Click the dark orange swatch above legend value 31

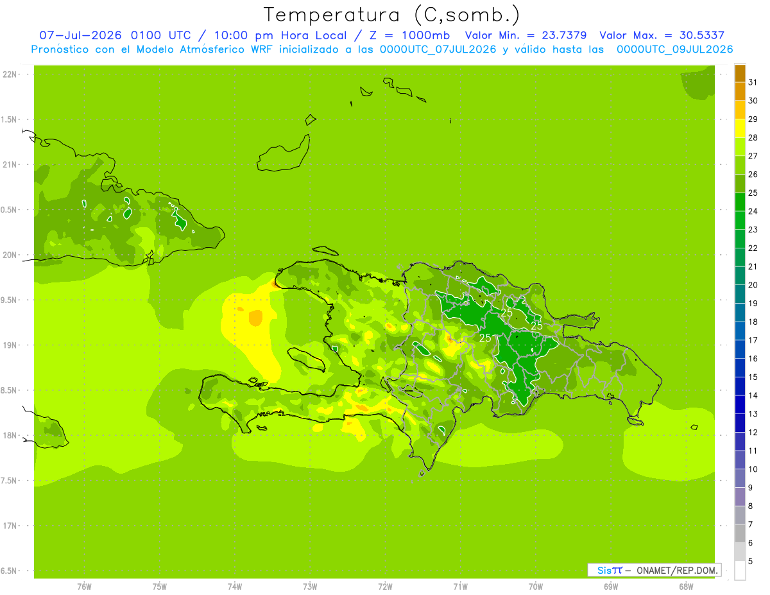[740, 73]
